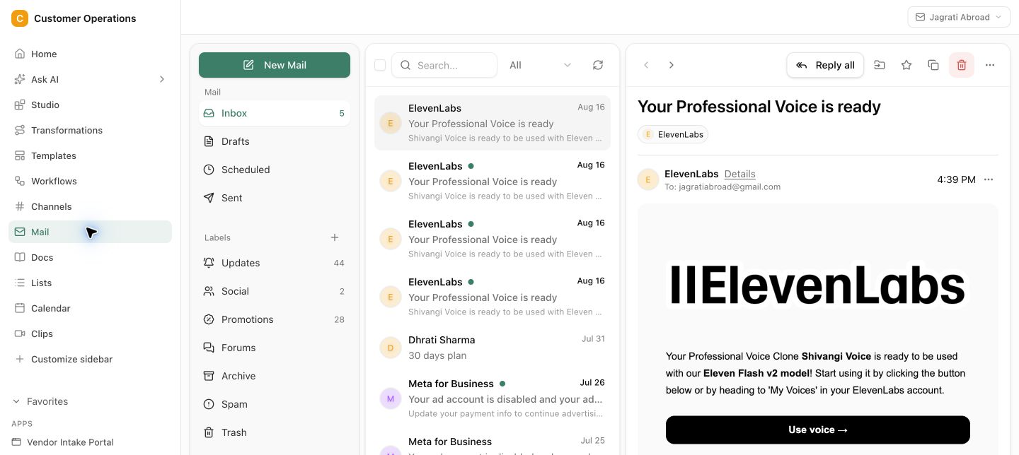Screen dimensions: 1019x455
Task: Open the Social label
Action: click(x=275, y=291)
